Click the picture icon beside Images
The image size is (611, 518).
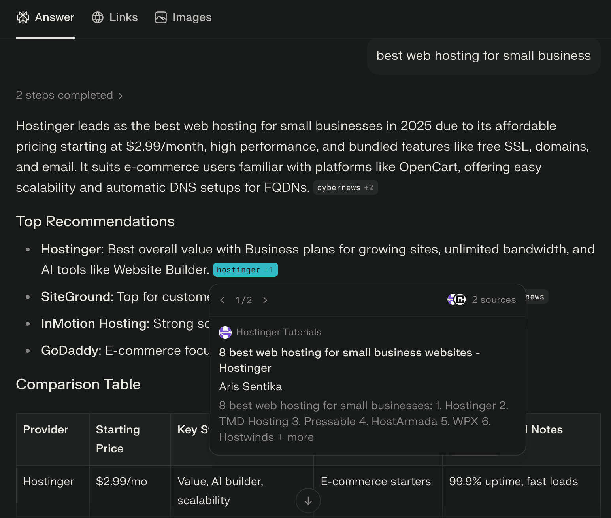click(x=161, y=17)
